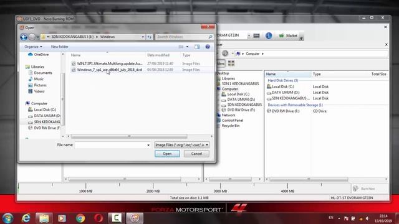Viewport: 399px width, 224px height.
Task: Click Computer in Nero address bar
Action: point(252,54)
